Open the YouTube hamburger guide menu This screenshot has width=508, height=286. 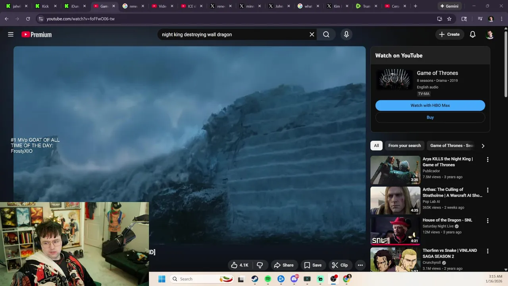[x=11, y=35]
